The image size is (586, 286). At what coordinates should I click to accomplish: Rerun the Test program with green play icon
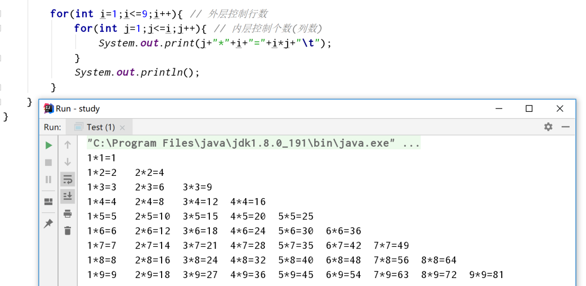point(49,145)
